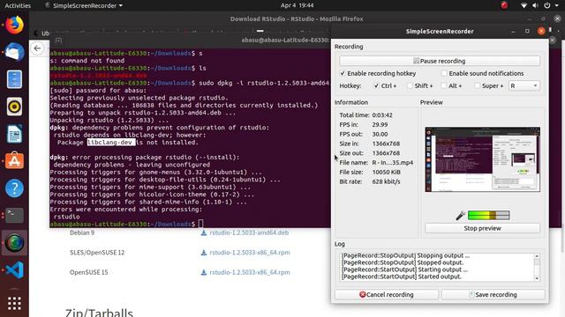Viewport: 565px width, 317px height.
Task: Click the Total time value 0:03:42
Action: click(x=382, y=115)
